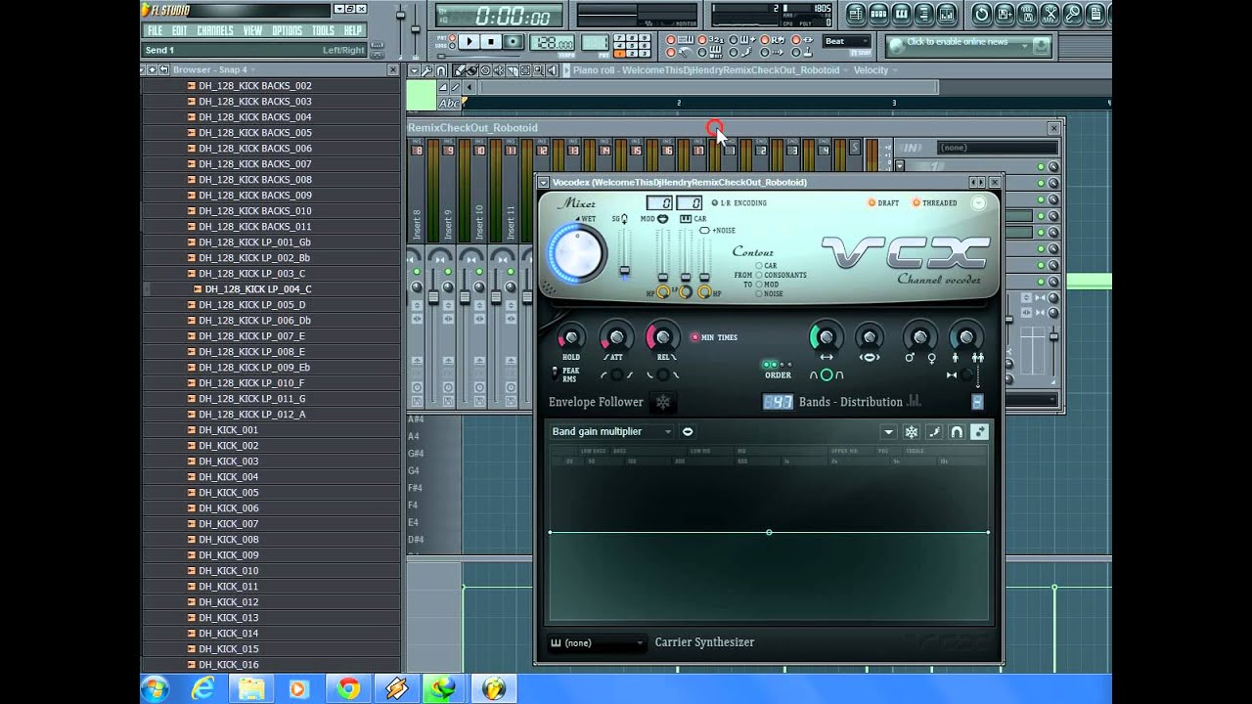Select DH_KICK_001 sample in browser
Image resolution: width=1252 pixels, height=704 pixels.
tap(229, 430)
